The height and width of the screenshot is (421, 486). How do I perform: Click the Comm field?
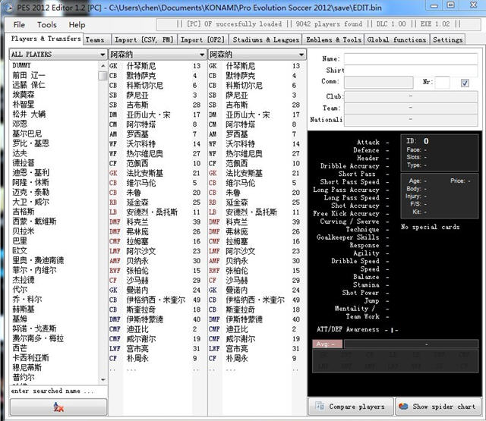[x=379, y=83]
